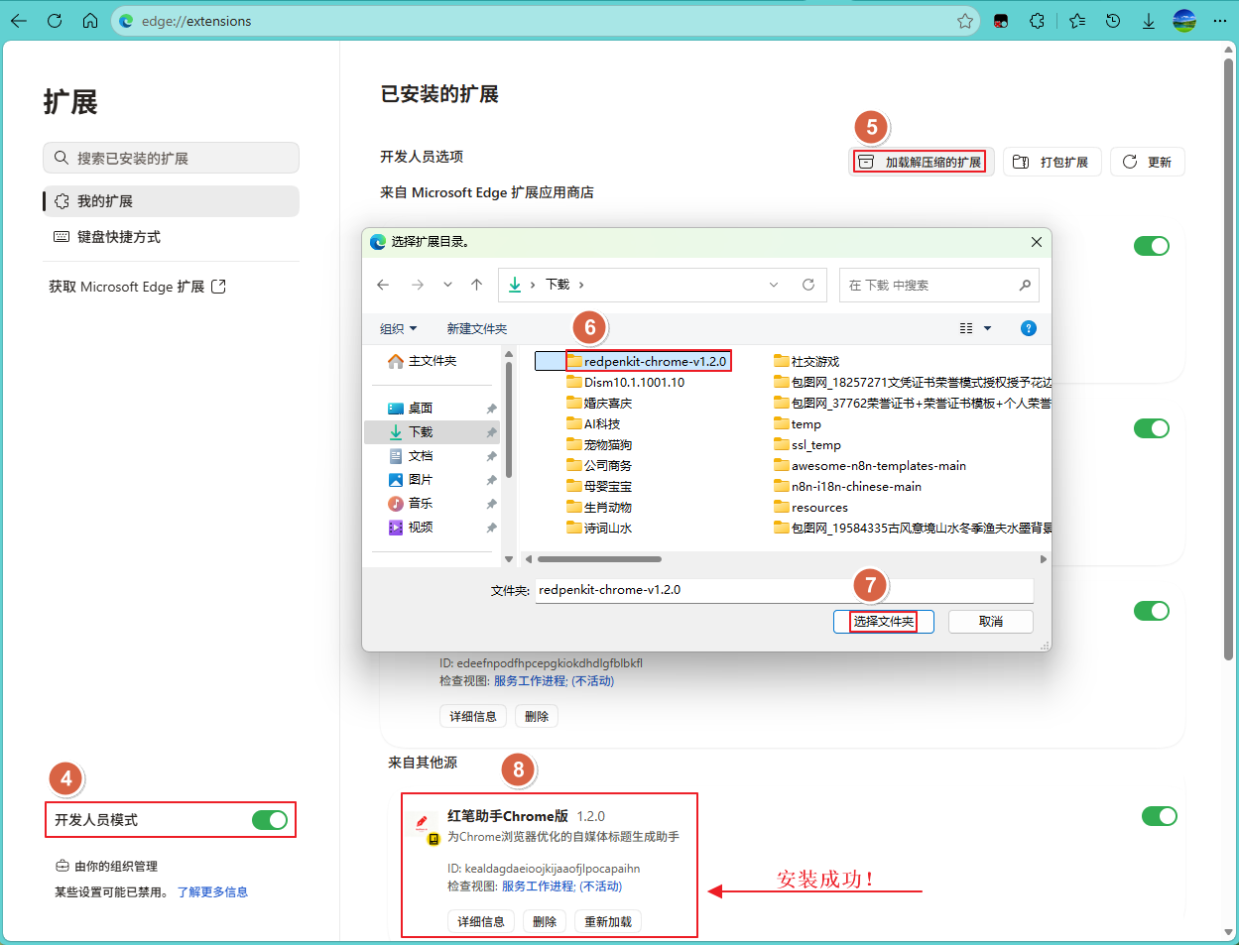Screen dimensions: 1239x945
Task: Select the AI科技 folder
Action: click(594, 423)
